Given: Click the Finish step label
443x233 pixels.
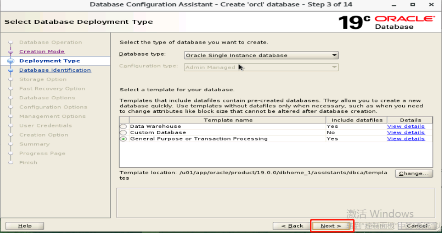Looking at the screenshot, I should click(x=28, y=163).
